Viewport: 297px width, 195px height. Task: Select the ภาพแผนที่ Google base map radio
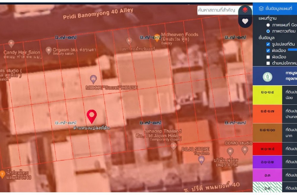(x=268, y=25)
